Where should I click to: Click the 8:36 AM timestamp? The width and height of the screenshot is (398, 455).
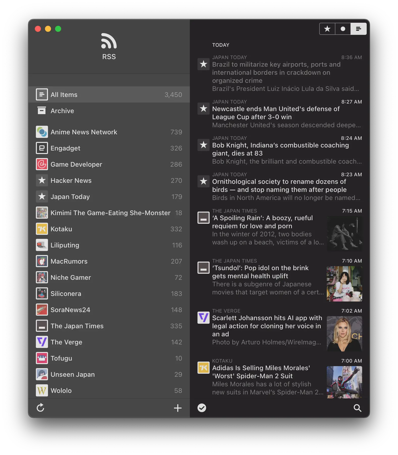[352, 57]
